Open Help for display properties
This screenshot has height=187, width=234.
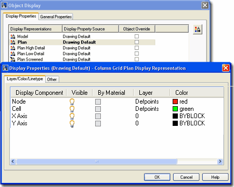point(215,177)
